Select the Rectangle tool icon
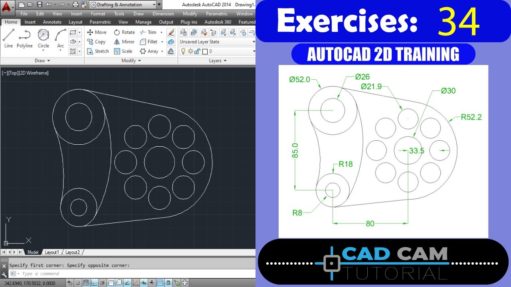511x287 pixels. click(73, 32)
